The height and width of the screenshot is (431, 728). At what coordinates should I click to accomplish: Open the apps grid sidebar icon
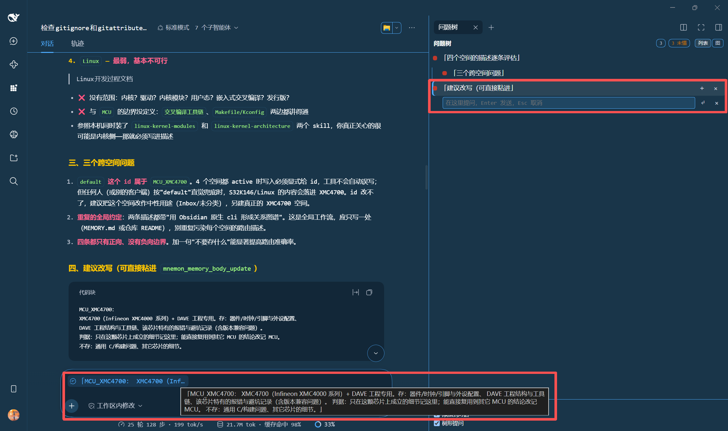click(x=14, y=88)
